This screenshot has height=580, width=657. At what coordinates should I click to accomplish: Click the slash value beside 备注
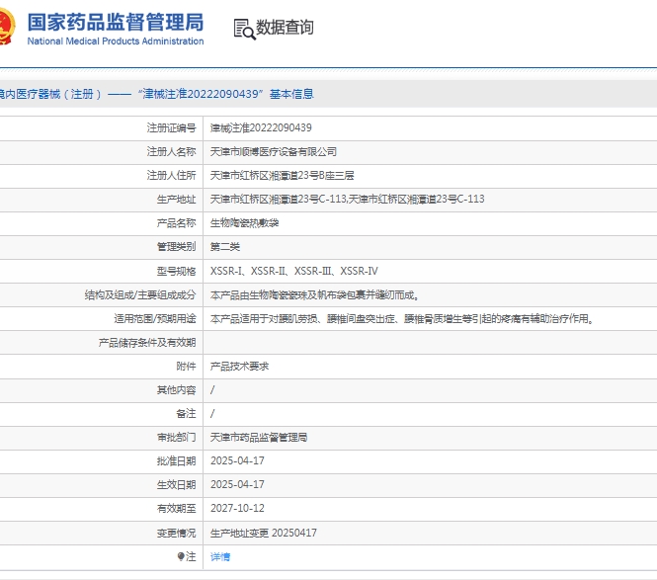click(212, 414)
